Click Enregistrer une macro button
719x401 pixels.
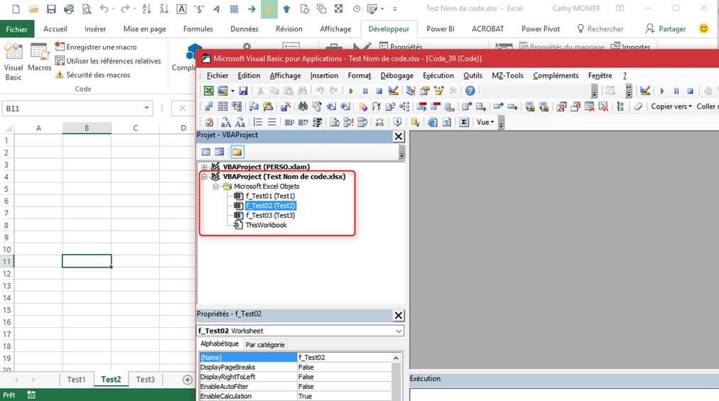[x=96, y=47]
